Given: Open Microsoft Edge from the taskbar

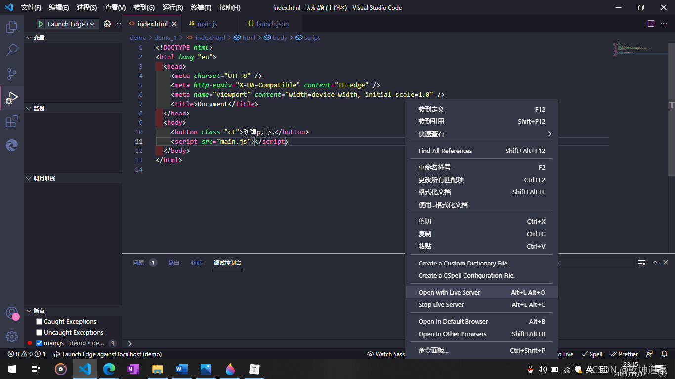Looking at the screenshot, I should 109,369.
